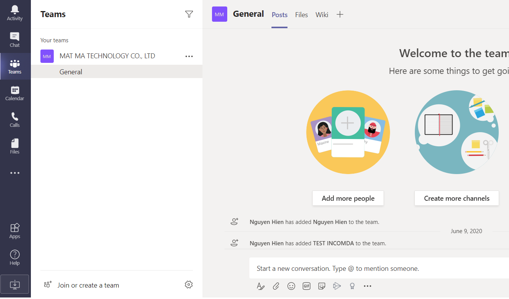Screen dimensions: 509x299
Task: Click Add more people button
Action: coord(348,198)
